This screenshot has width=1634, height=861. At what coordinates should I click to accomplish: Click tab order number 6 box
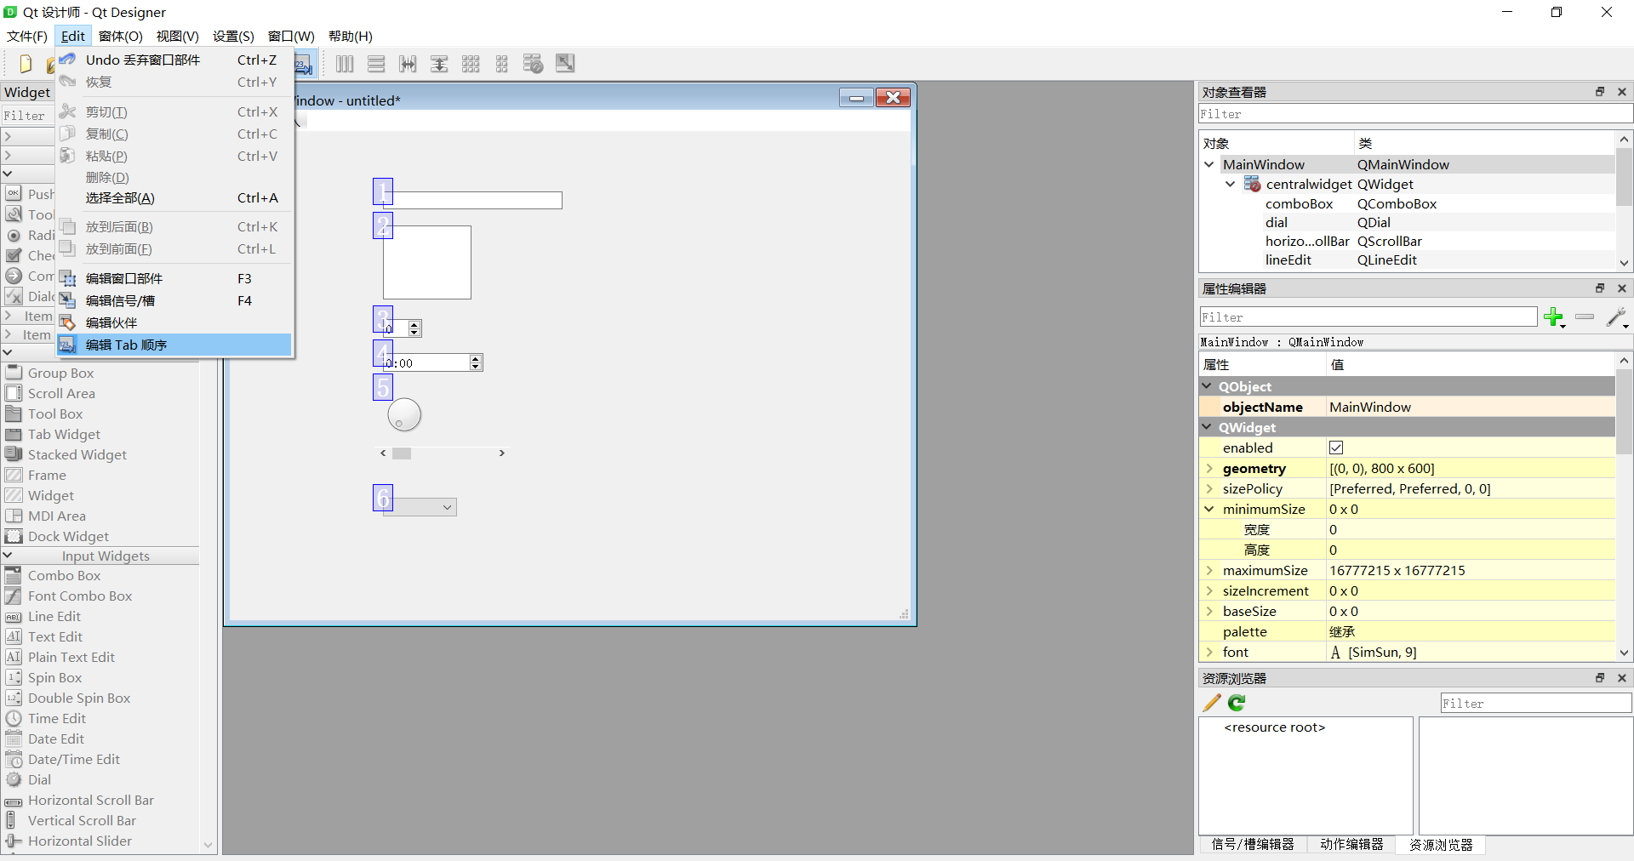[383, 498]
